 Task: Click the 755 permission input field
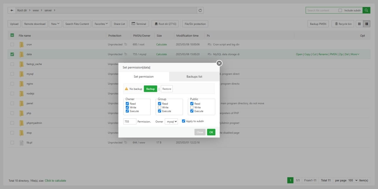pyautogui.click(x=130, y=121)
